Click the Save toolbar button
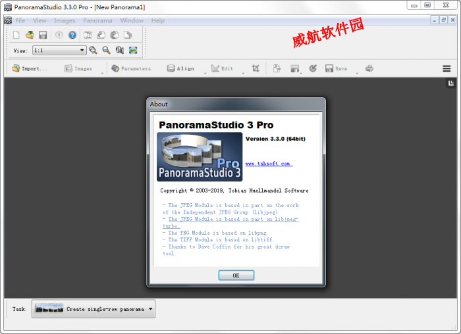 point(336,68)
